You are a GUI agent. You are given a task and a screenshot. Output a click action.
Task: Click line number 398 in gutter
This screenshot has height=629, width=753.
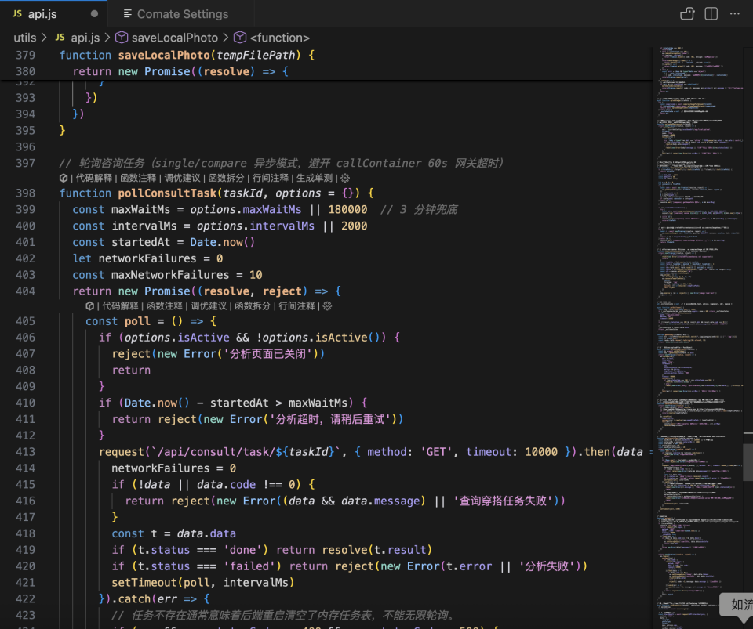25,193
